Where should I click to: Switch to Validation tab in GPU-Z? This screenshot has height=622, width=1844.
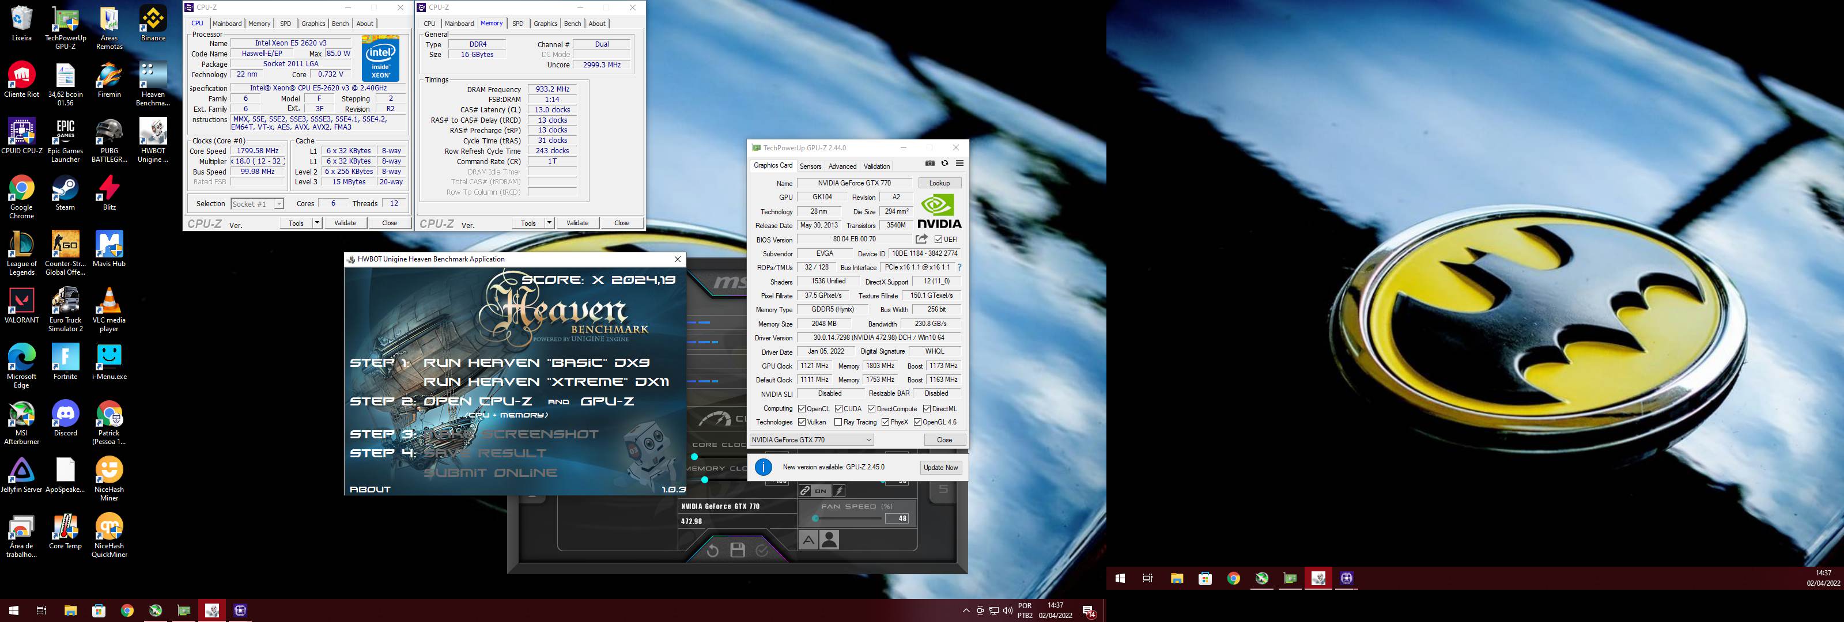(877, 166)
